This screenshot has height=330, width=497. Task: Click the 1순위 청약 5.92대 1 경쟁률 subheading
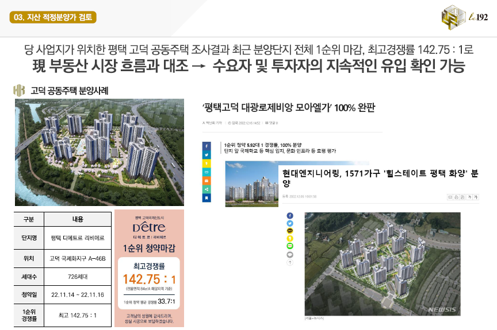tap(263, 145)
